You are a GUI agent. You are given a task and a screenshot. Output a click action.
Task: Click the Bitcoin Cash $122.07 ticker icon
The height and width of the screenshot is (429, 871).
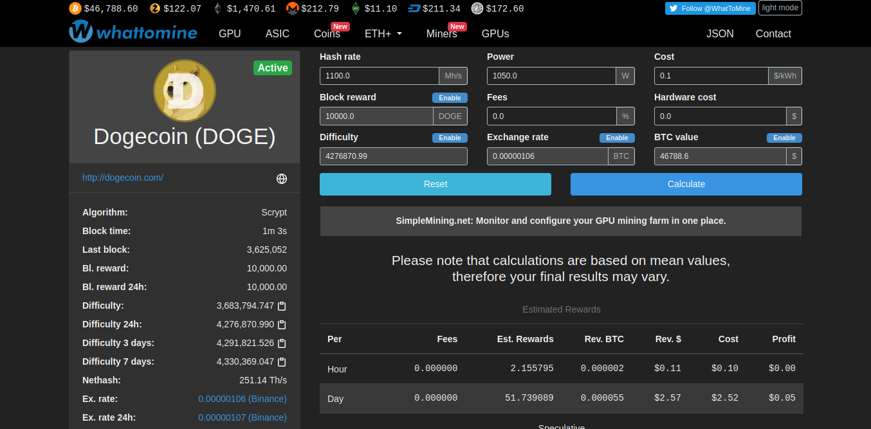click(155, 8)
